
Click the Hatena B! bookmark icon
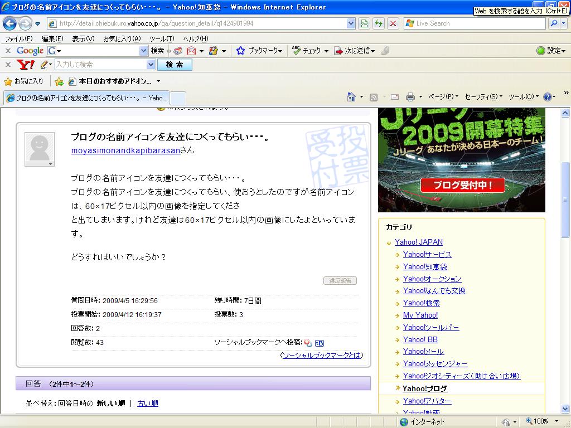pyautogui.click(x=320, y=343)
